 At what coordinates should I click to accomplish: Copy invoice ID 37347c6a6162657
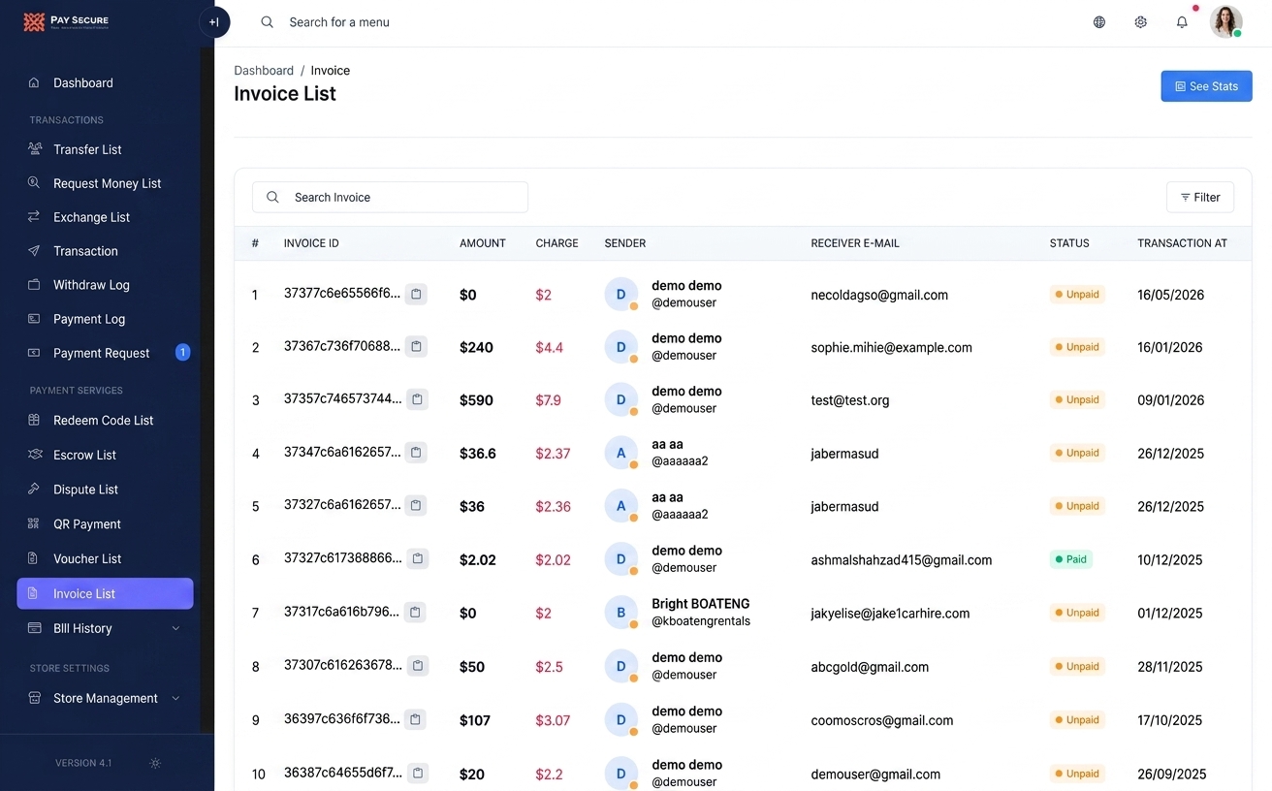pos(416,453)
